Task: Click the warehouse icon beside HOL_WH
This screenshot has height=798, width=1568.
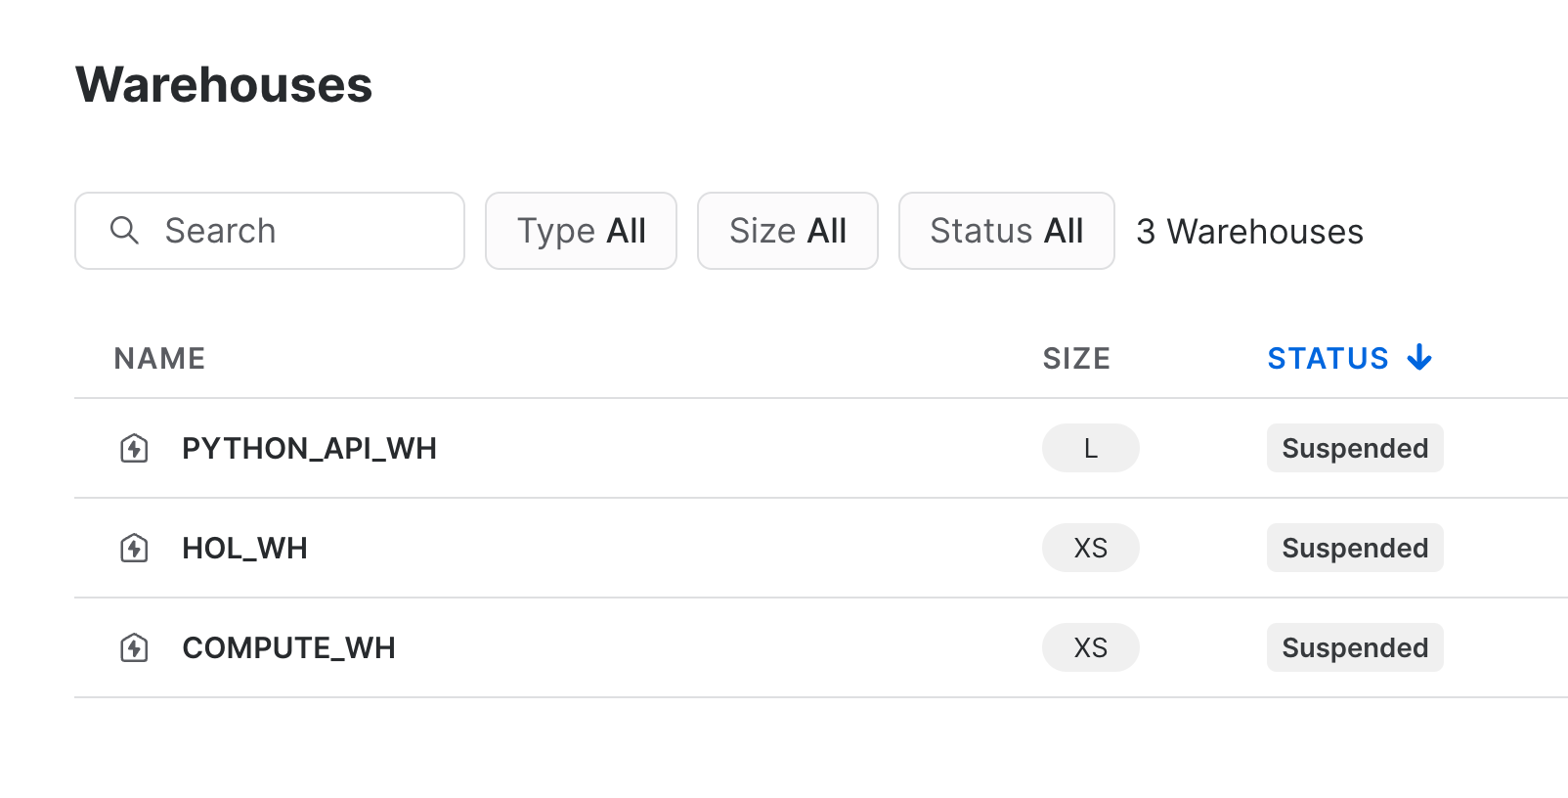Action: coord(134,548)
